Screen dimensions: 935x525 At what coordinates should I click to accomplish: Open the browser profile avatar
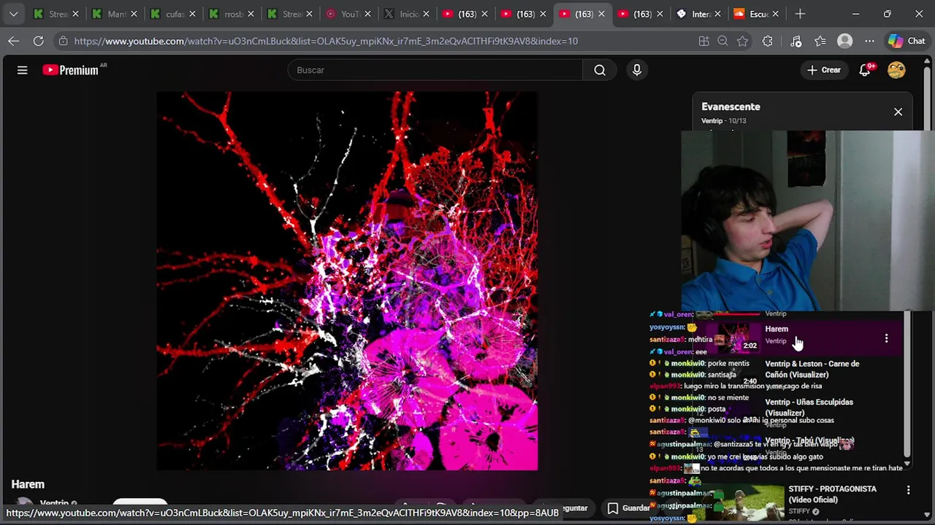click(x=844, y=41)
